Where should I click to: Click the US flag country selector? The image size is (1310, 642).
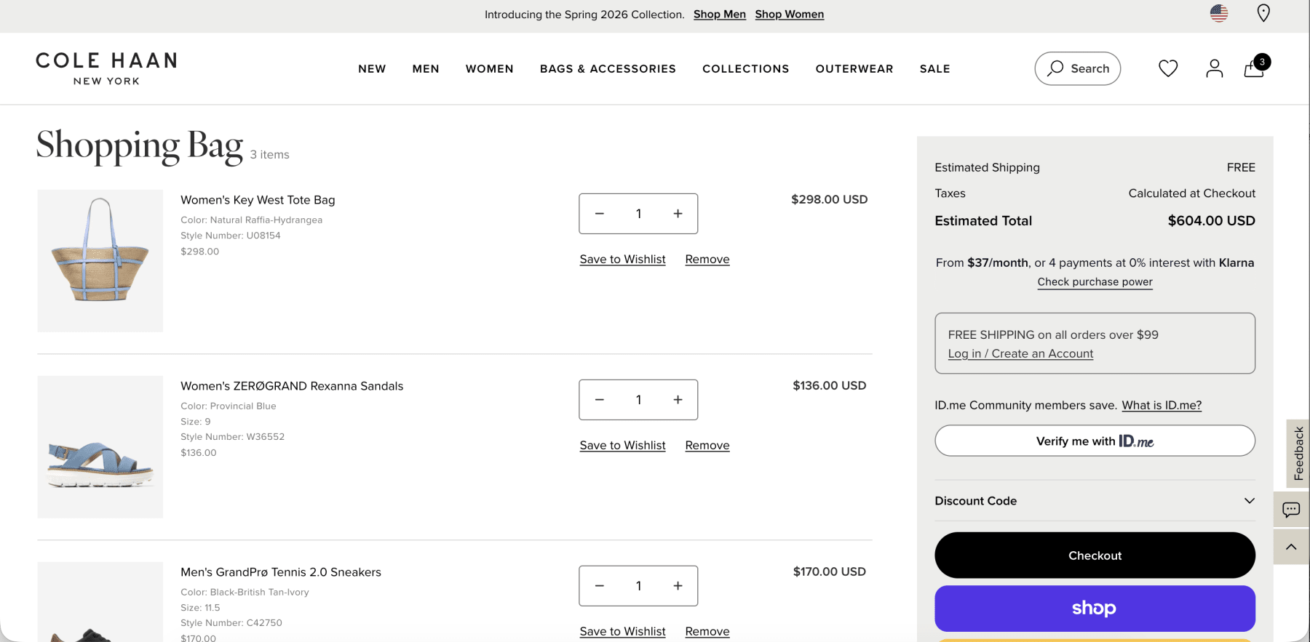[x=1219, y=13]
